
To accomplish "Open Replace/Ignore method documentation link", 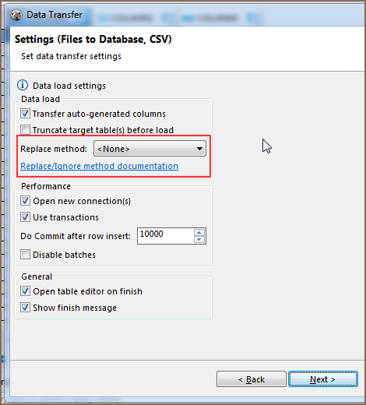I will click(99, 166).
